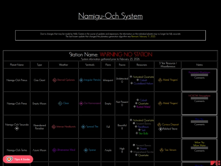The width and height of the screenshot is (221, 166).
Task: Click the Cobalt icon in Namigu-Och Prima row
Action: point(138,100)
